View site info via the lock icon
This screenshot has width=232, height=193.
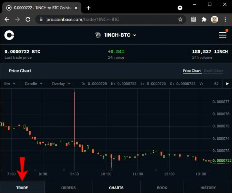tap(41, 19)
